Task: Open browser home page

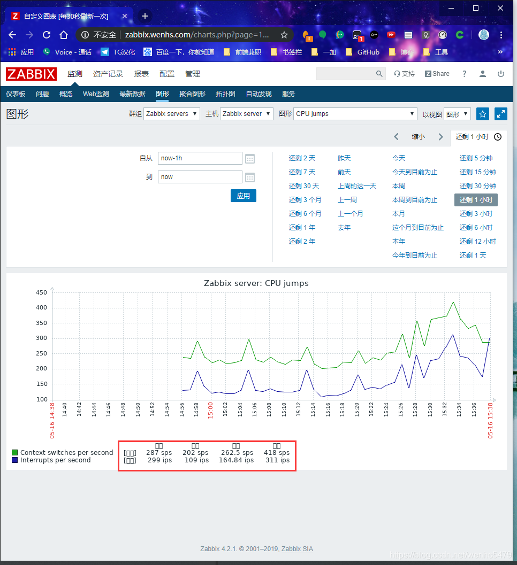Action: (64, 35)
